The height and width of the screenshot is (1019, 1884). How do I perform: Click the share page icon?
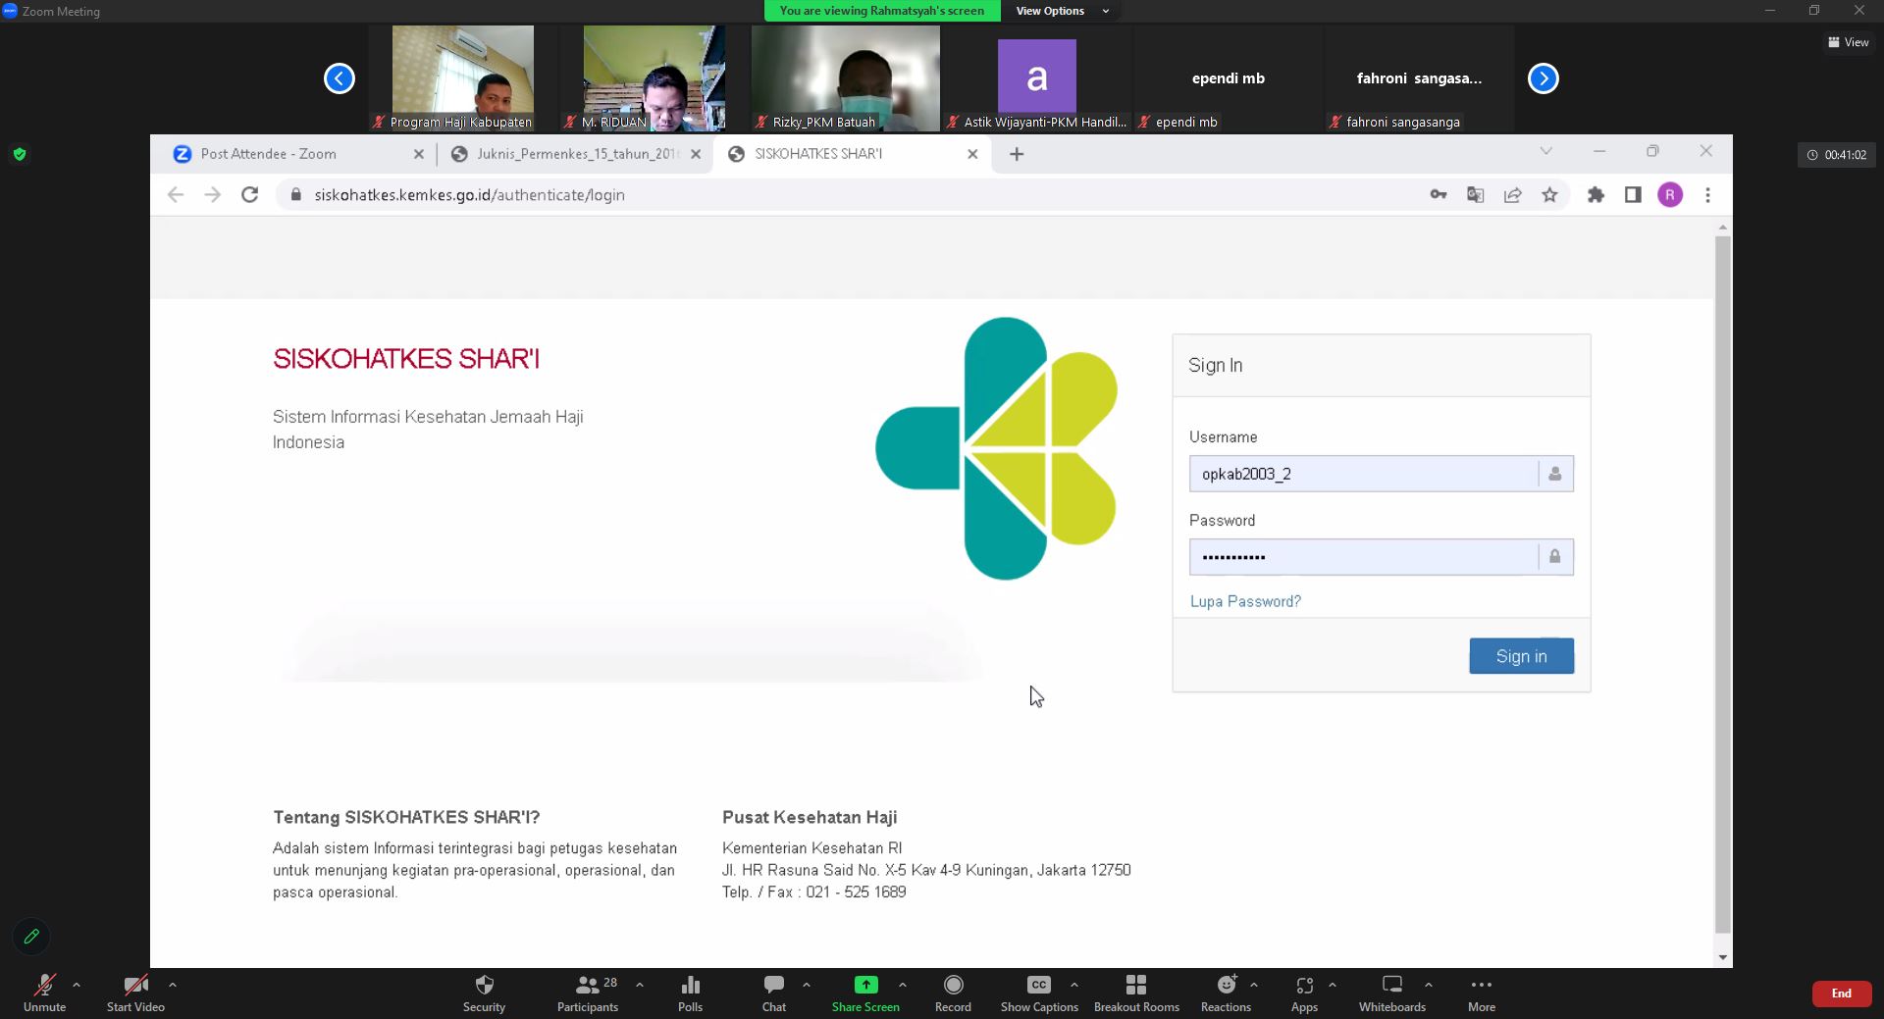click(1513, 195)
